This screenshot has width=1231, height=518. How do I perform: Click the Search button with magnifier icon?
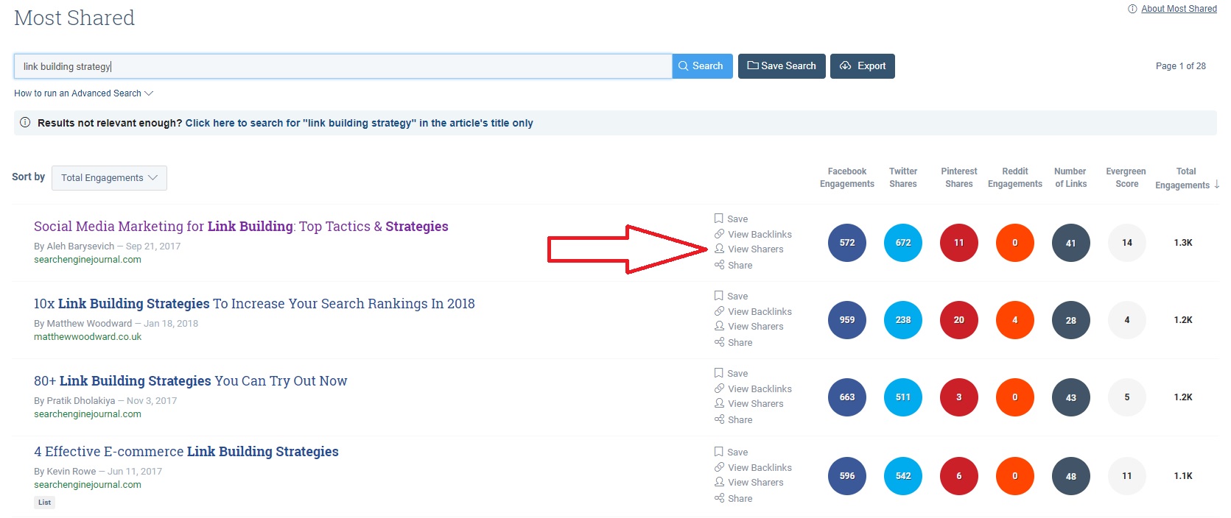point(702,66)
